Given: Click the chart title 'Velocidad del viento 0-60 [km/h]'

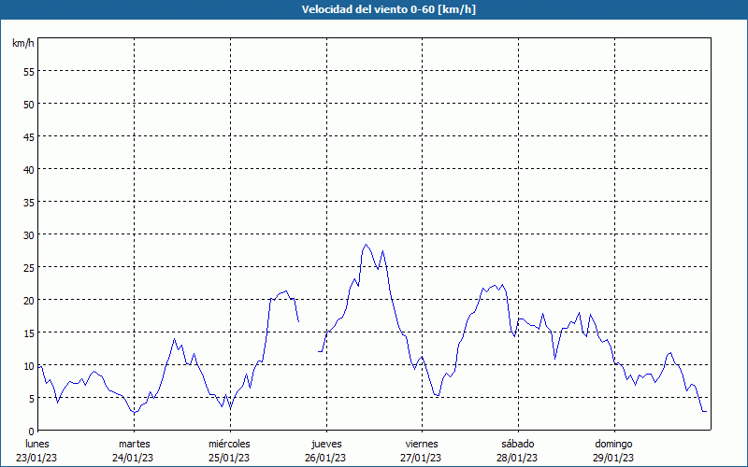Looking at the screenshot, I should 388,9.
